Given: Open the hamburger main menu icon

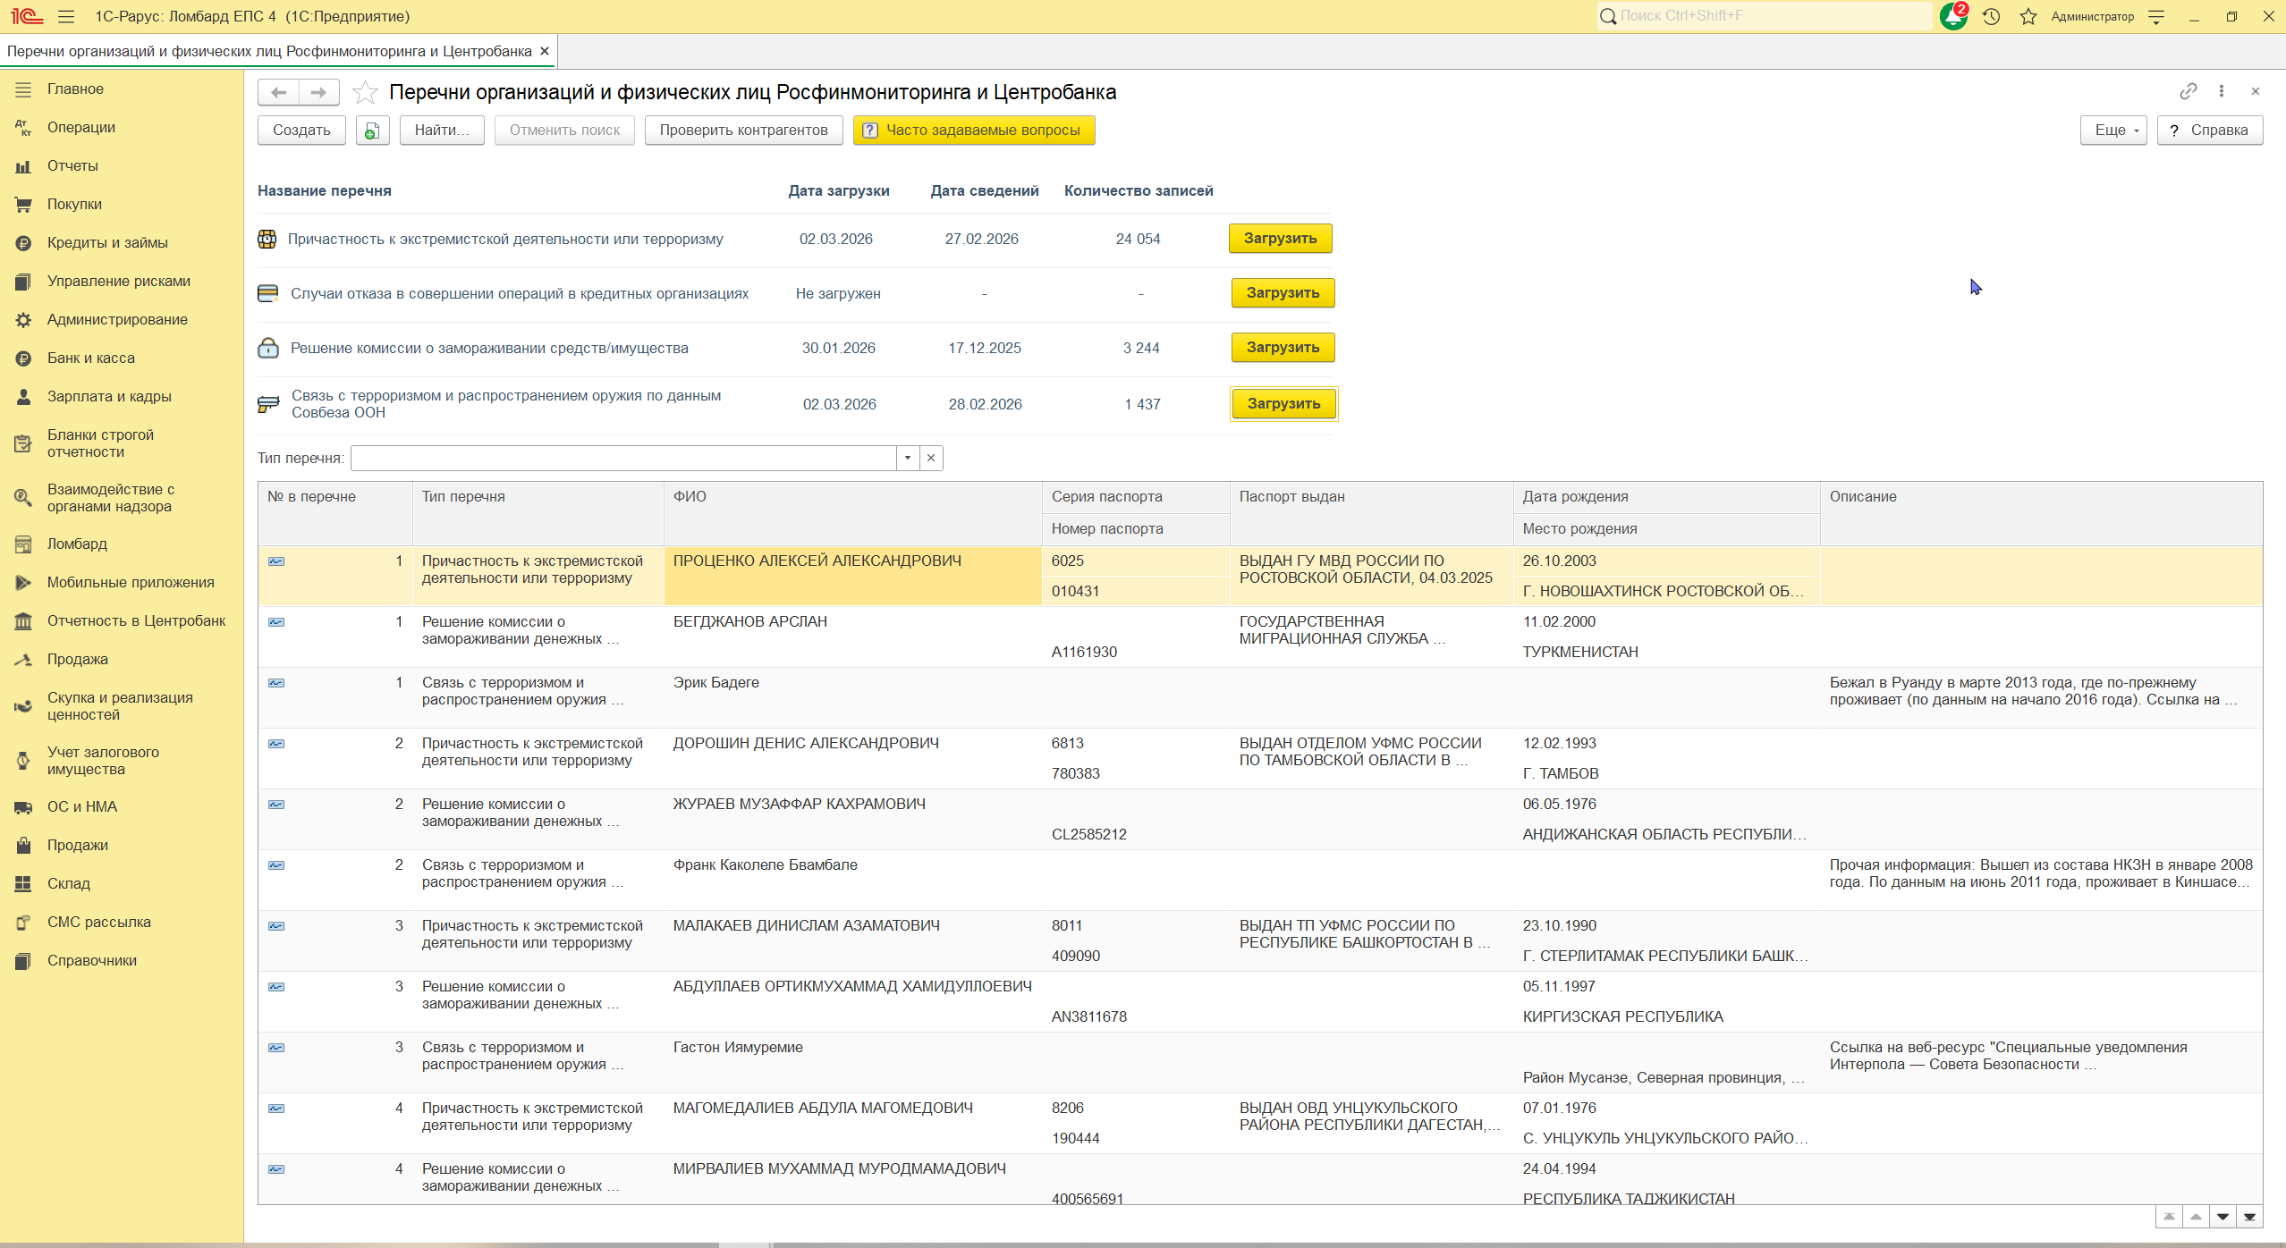Looking at the screenshot, I should [66, 16].
